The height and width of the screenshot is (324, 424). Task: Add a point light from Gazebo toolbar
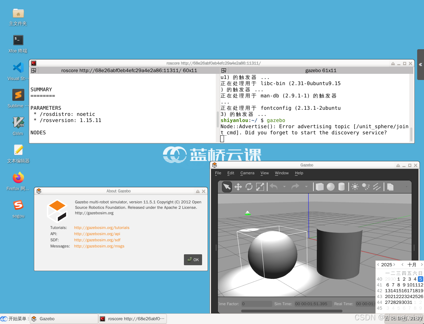coord(355,187)
